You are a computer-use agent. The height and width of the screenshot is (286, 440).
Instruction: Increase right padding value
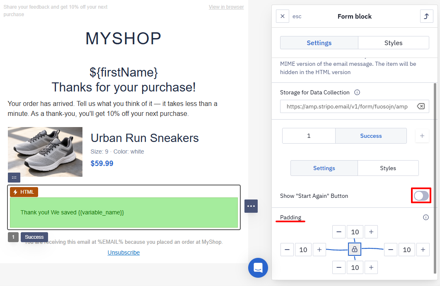tap(423, 250)
